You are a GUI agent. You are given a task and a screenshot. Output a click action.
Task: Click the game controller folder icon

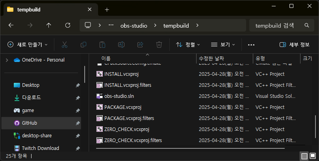(x=17, y=110)
